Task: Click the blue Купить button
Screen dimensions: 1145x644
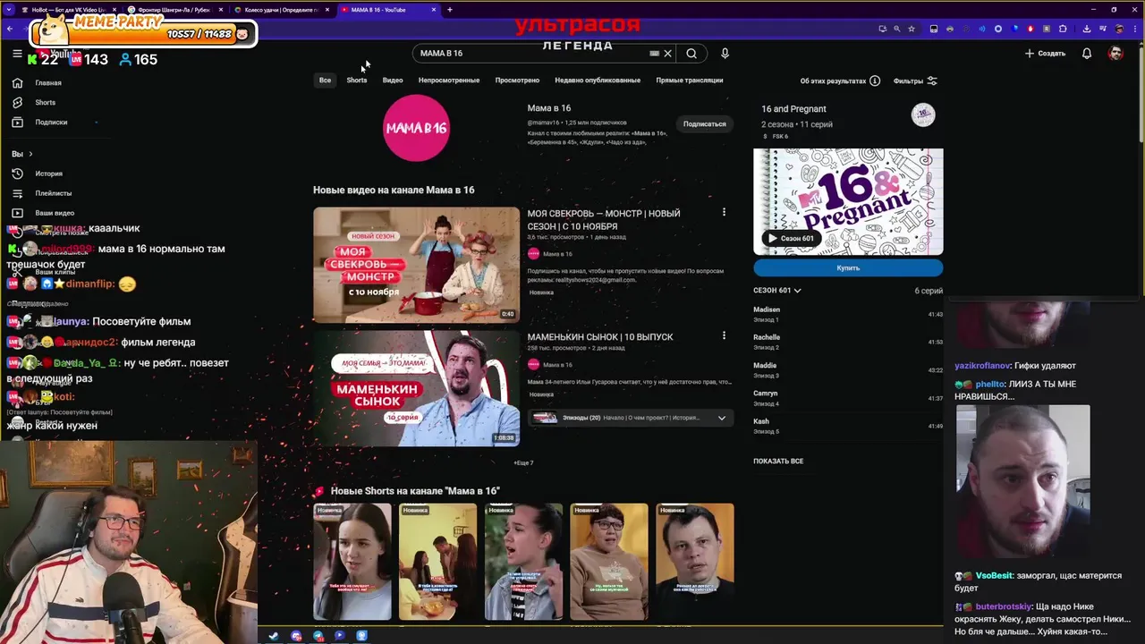Action: click(848, 267)
